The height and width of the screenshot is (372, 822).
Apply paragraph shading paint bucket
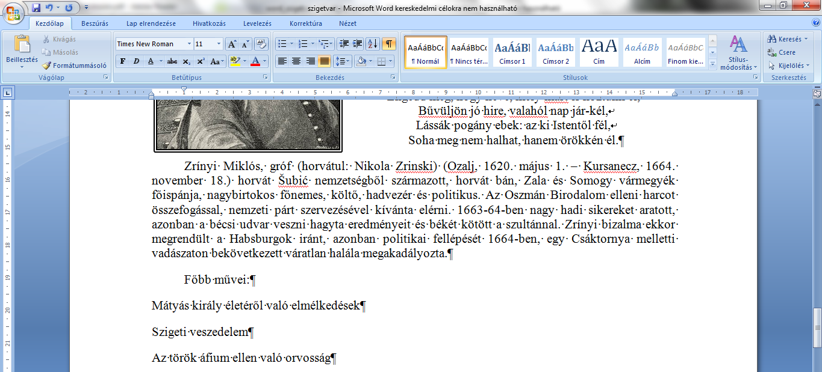[361, 61]
